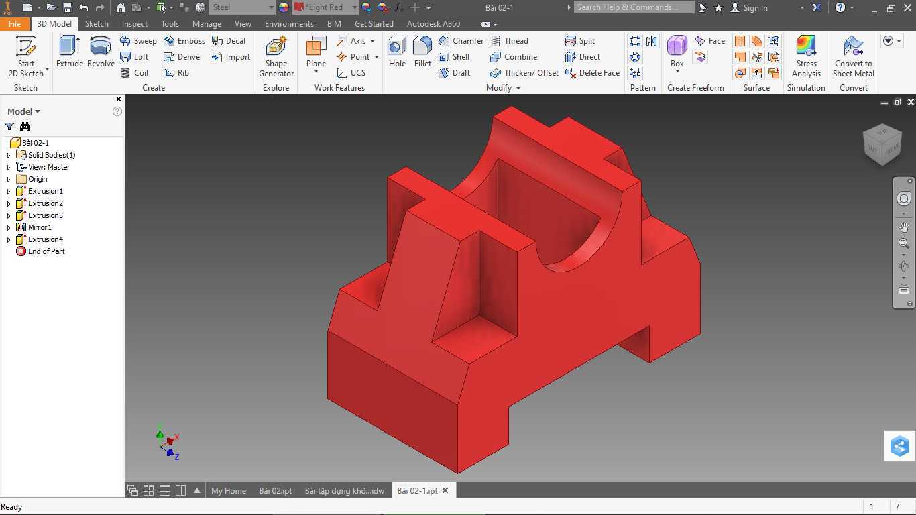The height and width of the screenshot is (515, 916).
Task: Expand the Solid Bodies(1) node
Action: 9,155
